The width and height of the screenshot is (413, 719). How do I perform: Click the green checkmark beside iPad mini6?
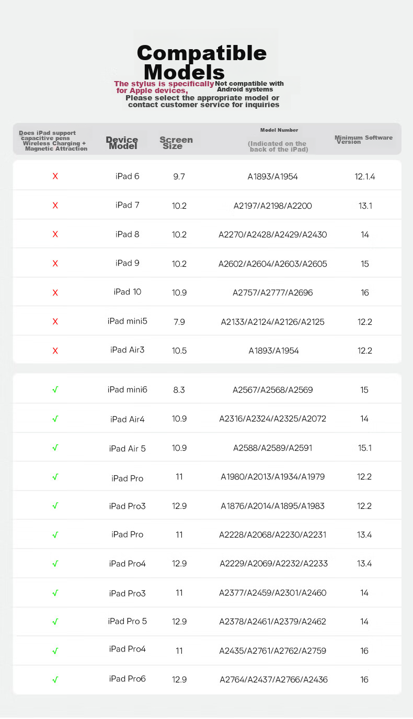pyautogui.click(x=55, y=390)
